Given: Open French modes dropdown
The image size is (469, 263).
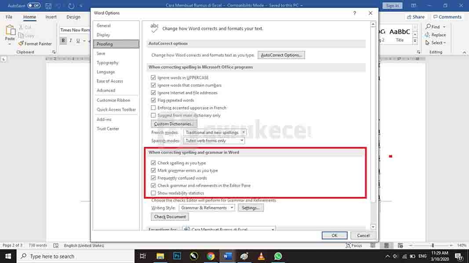Looking at the screenshot, I should tap(215, 132).
